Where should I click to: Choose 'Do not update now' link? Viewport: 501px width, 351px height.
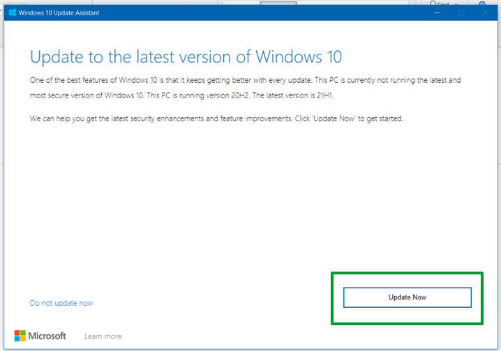(x=61, y=303)
